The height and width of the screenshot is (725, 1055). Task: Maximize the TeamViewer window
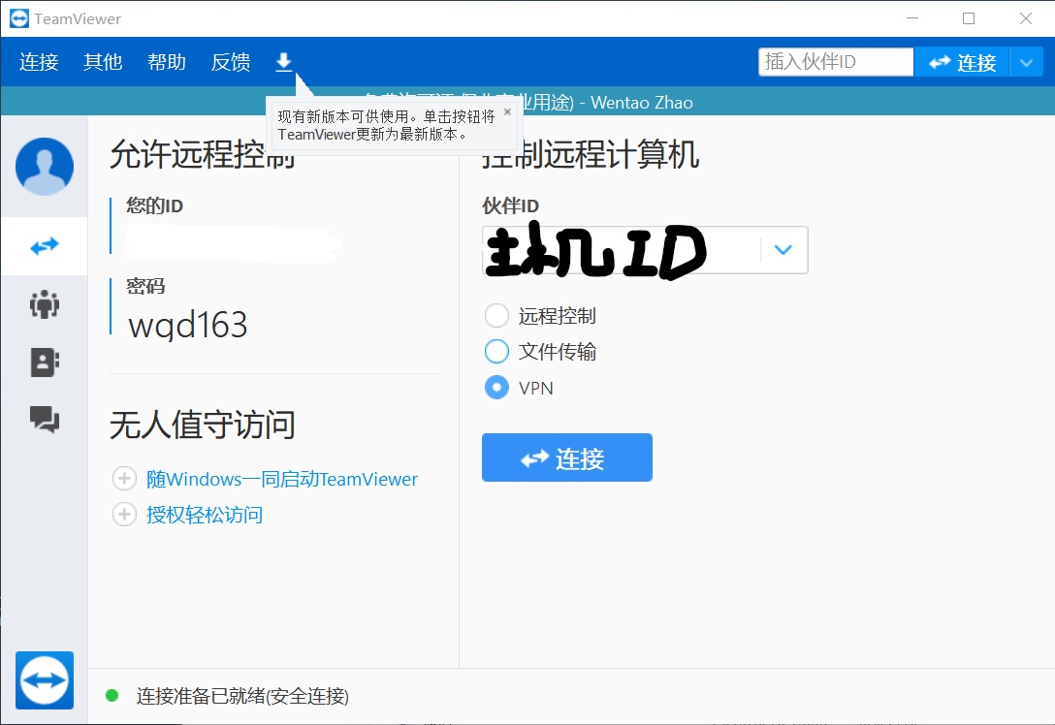point(969,18)
